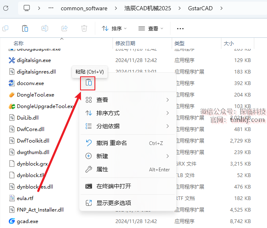Screen dimensions: 267x228
Task: Select the eula.rtf file icon
Action: point(12,198)
